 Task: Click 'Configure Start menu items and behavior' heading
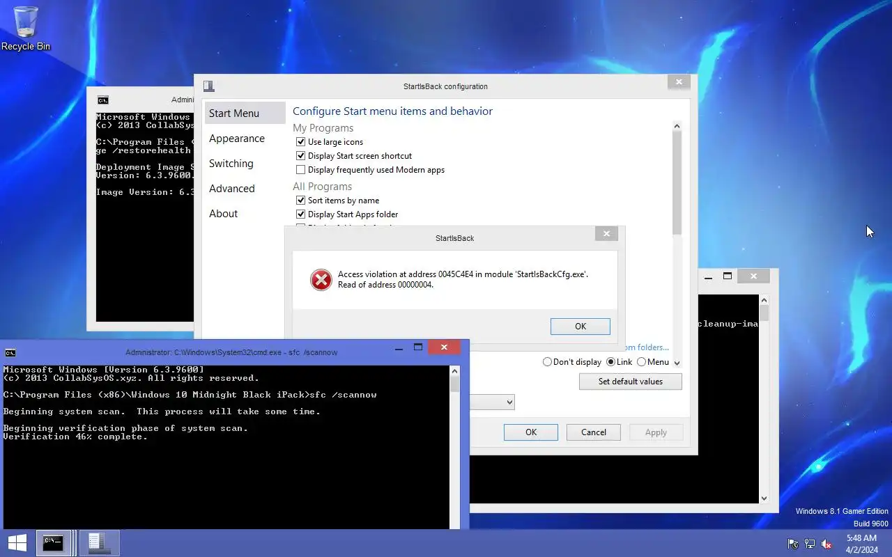392,111
